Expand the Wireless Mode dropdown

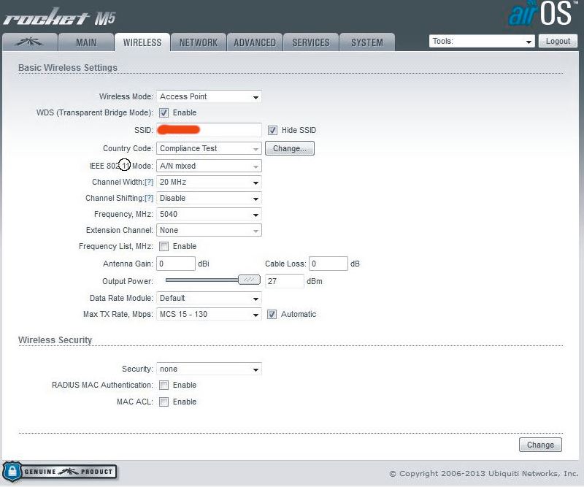coord(209,96)
